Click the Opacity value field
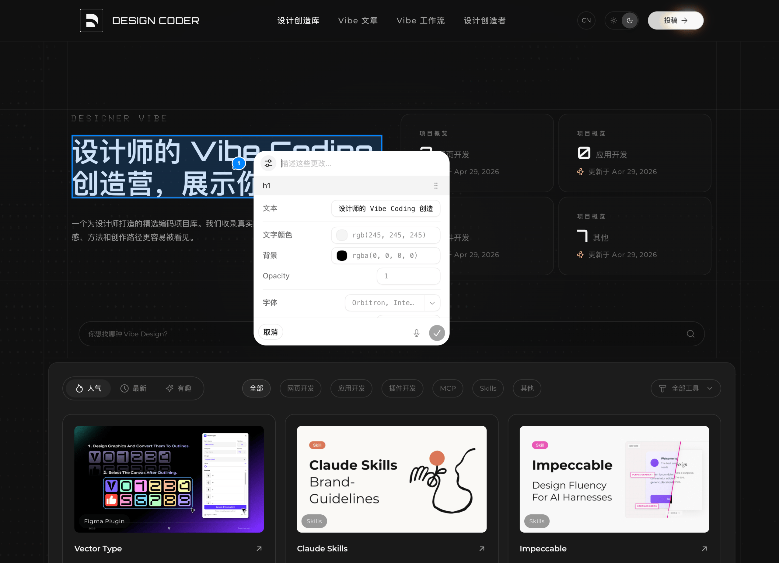 (x=408, y=276)
